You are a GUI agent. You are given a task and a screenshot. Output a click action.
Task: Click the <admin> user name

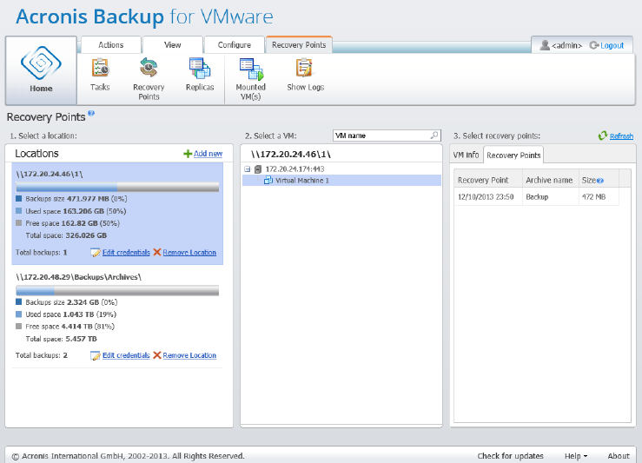pos(566,45)
